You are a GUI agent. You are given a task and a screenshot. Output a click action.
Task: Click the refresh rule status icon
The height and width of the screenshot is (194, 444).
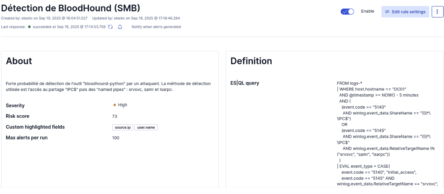pyautogui.click(x=110, y=27)
